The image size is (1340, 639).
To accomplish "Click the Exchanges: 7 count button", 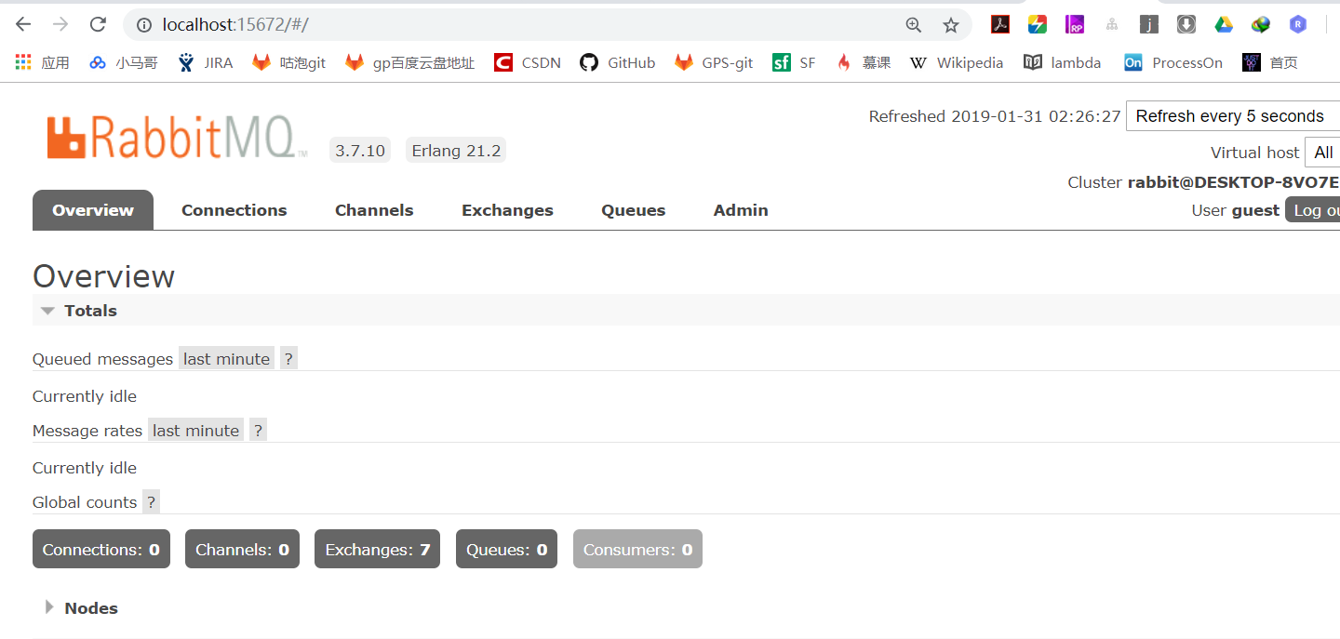I will click(x=377, y=549).
